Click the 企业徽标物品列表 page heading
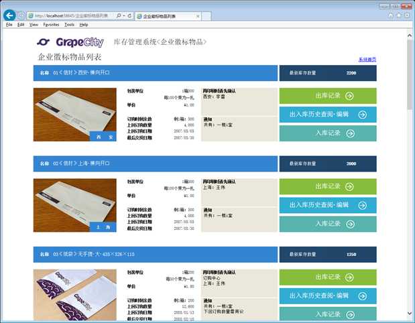The height and width of the screenshot is (323, 415). tap(70, 57)
